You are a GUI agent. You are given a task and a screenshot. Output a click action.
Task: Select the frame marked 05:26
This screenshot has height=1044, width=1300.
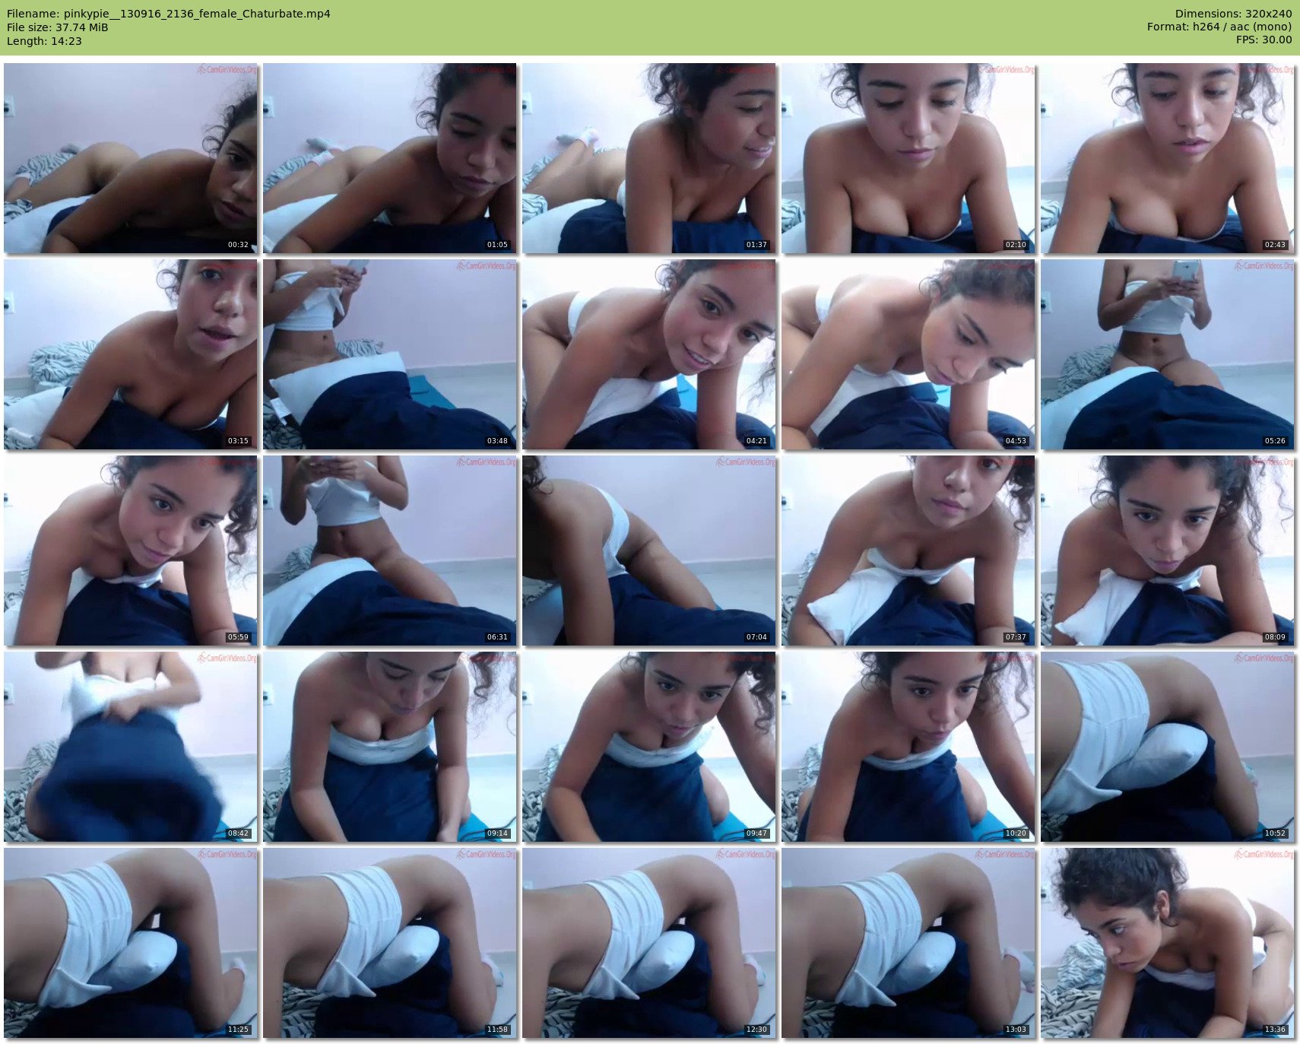pyautogui.click(x=1168, y=354)
